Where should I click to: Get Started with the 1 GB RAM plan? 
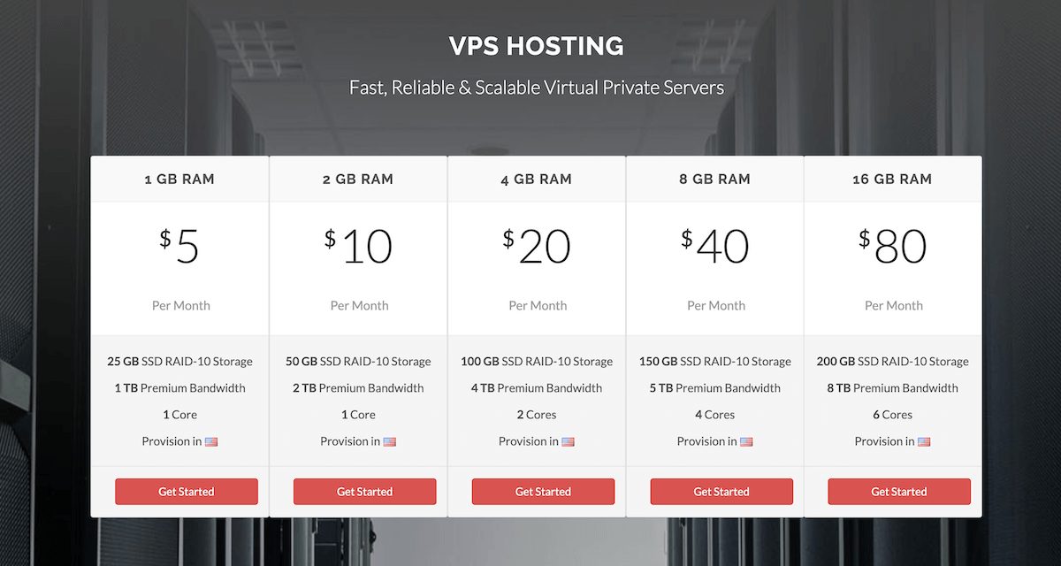[x=187, y=492]
